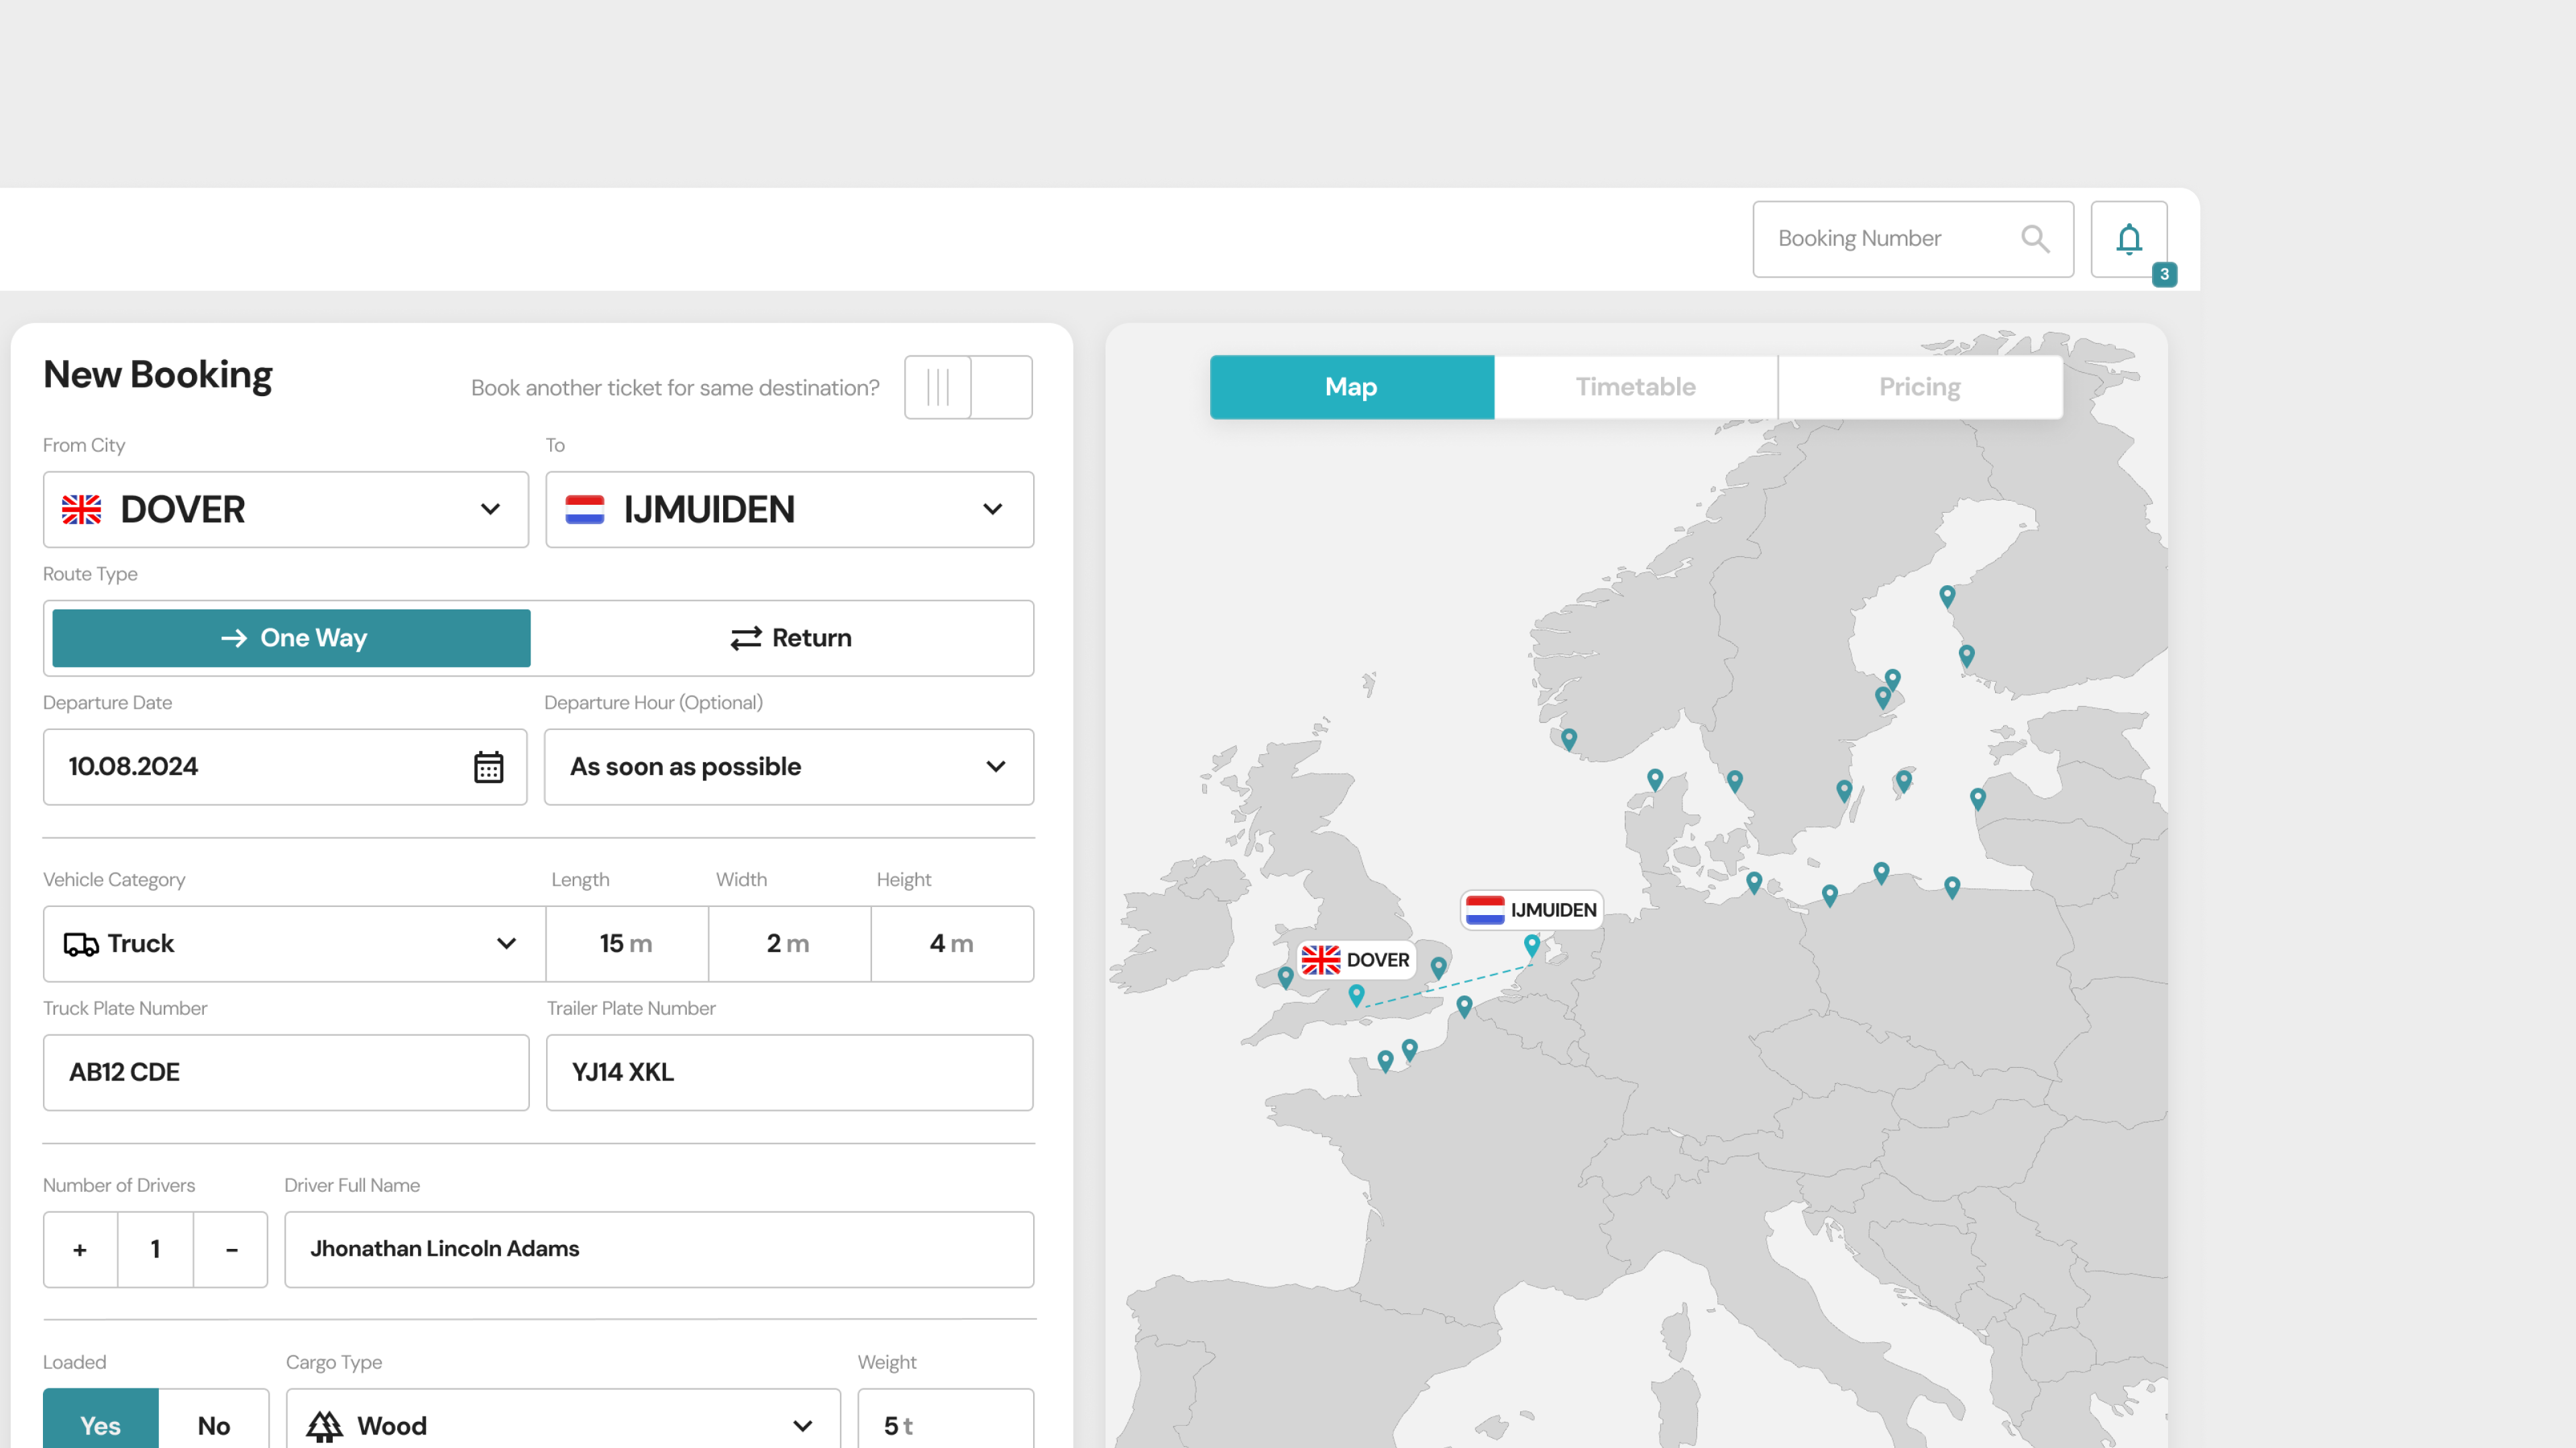Select No for Loaded option

[213, 1424]
